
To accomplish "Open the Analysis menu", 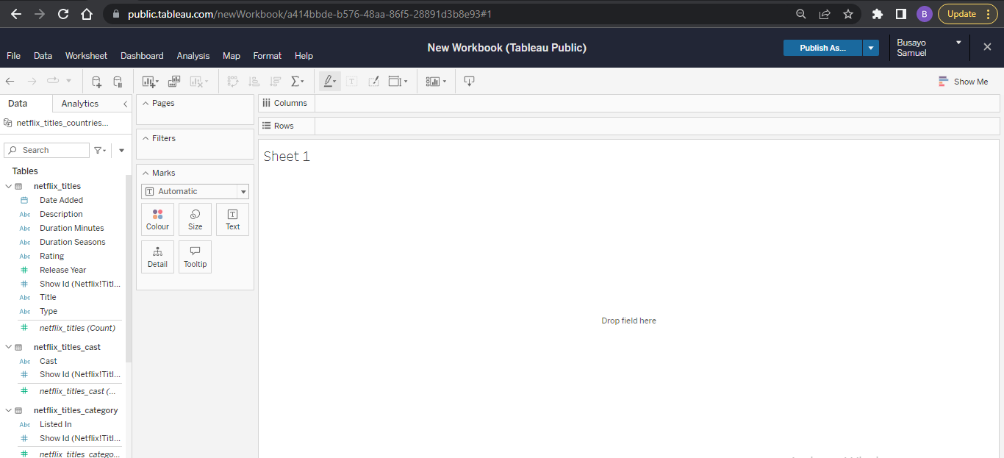I will (x=193, y=56).
